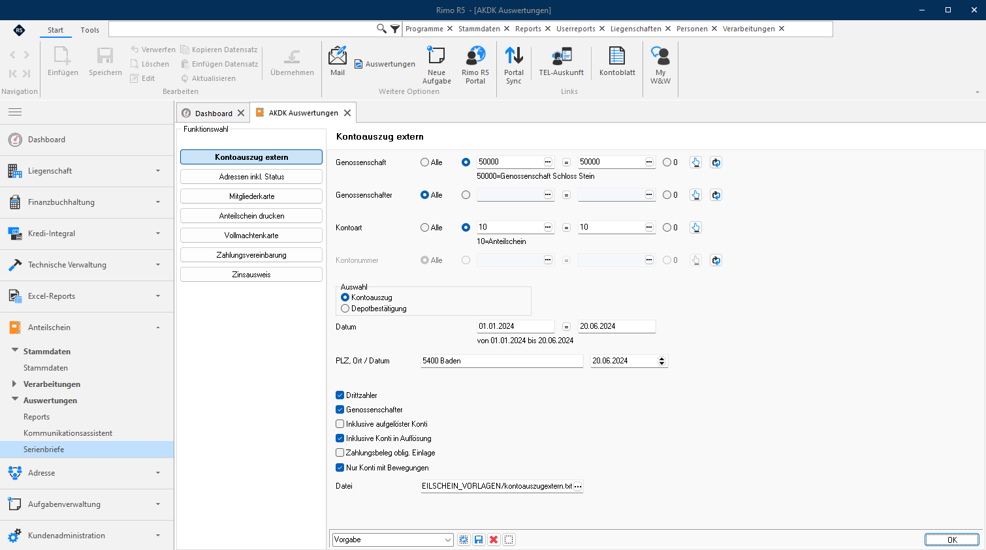Click the PLZ, Ort field with 5400 Baden
Image resolution: width=986 pixels, height=550 pixels.
pos(502,361)
